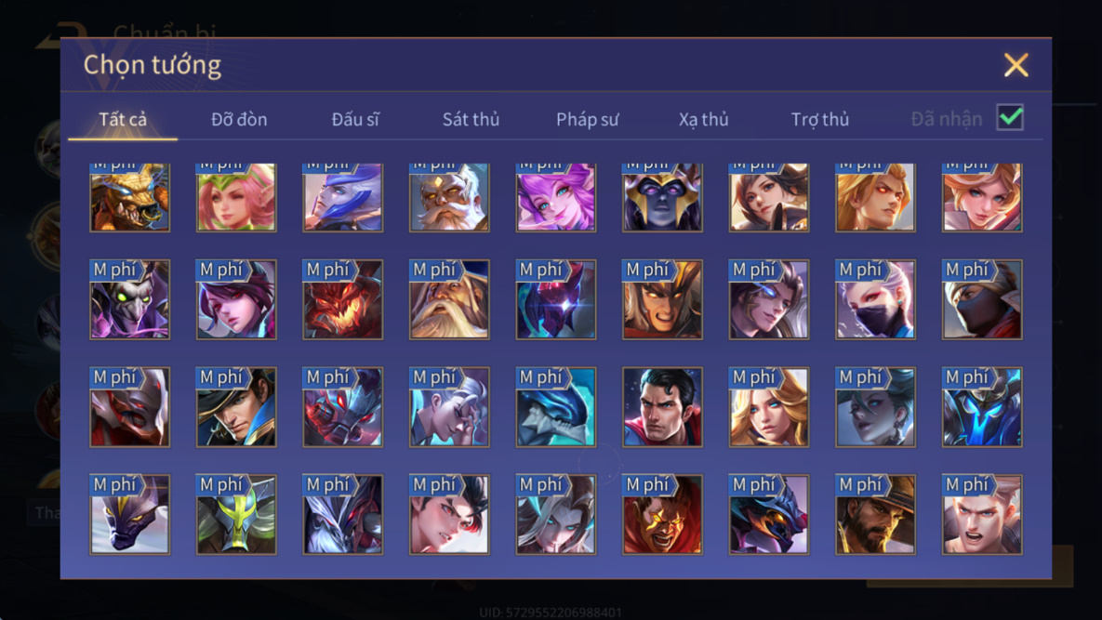Show the Pháp sư hero category
This screenshot has height=620, width=1102.
click(x=588, y=119)
